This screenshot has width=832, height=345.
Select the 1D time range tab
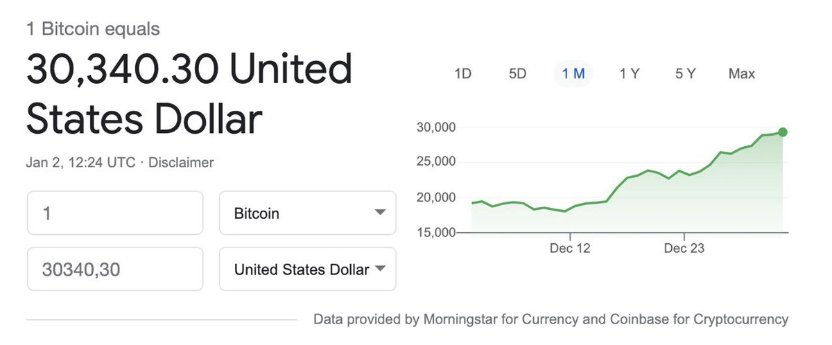tap(462, 73)
